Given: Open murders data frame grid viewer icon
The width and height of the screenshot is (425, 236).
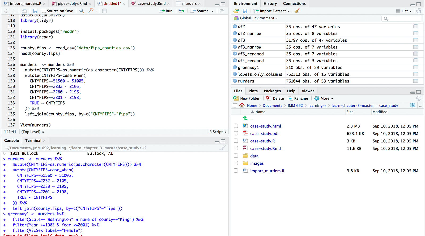Looking at the screenshot, I should (x=415, y=81).
